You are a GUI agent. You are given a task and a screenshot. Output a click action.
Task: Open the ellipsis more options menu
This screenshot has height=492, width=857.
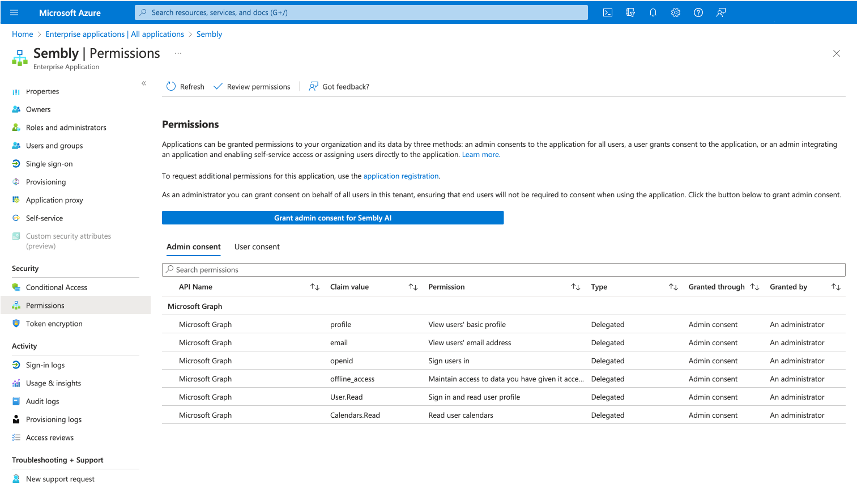pos(178,53)
